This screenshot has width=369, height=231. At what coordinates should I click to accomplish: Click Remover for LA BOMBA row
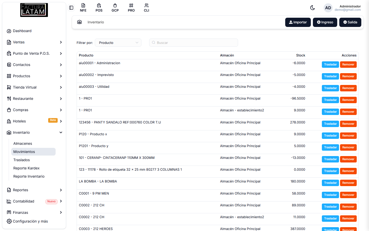348,183
